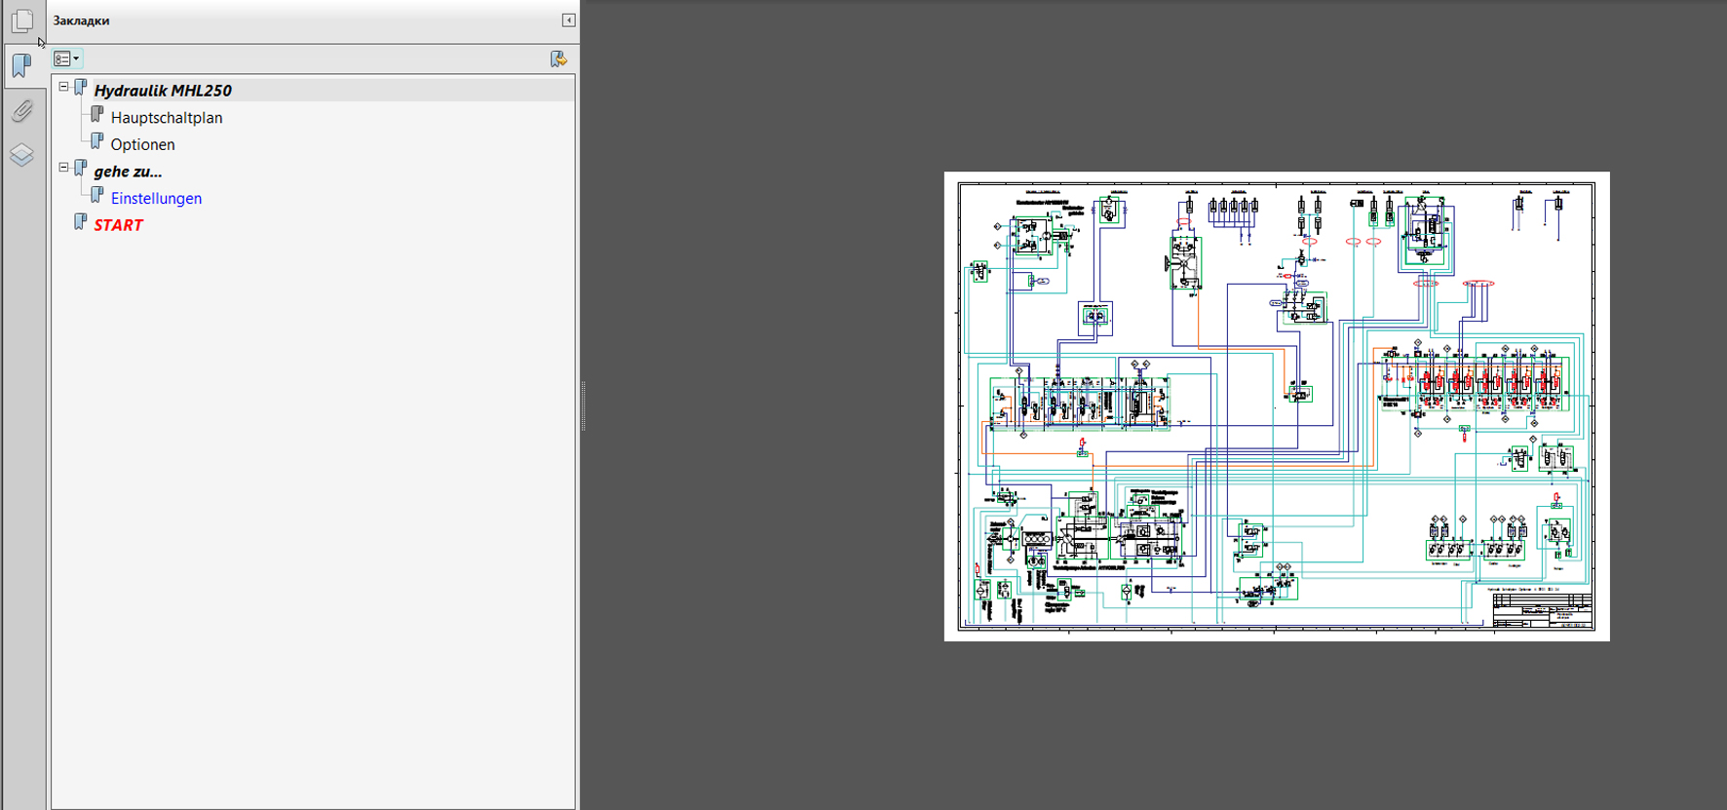
Task: Click the navigation pane divider handle
Action: click(x=583, y=406)
